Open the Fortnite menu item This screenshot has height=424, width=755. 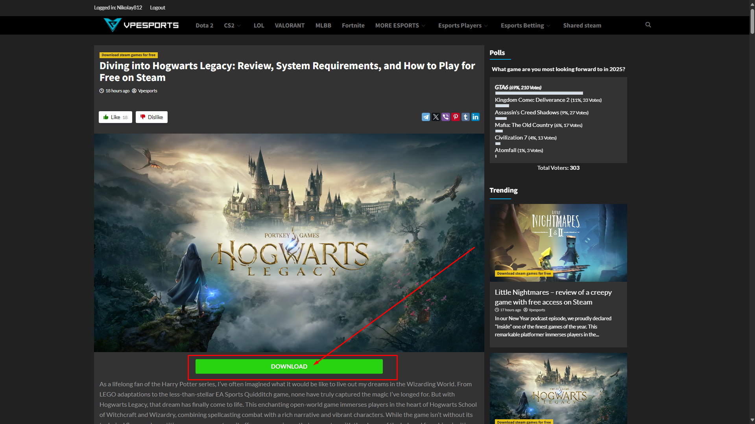(x=353, y=26)
